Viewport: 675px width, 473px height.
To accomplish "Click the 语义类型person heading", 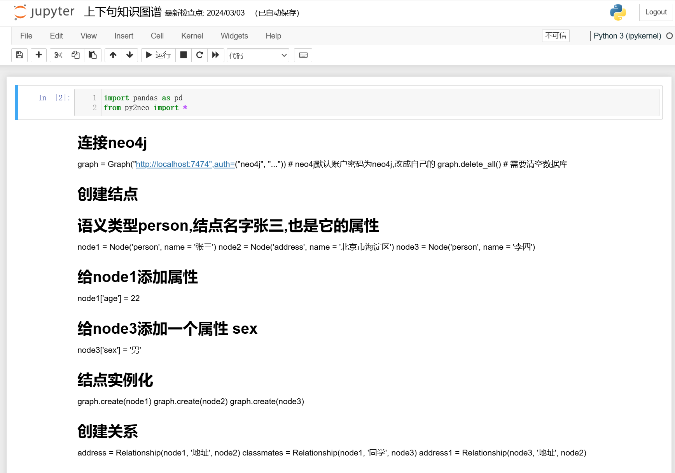I will click(x=228, y=226).
